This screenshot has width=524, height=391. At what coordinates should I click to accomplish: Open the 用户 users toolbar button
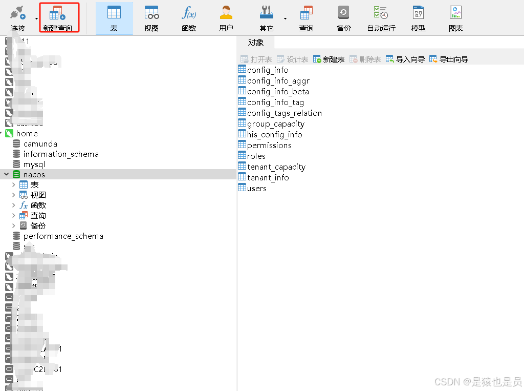[x=226, y=18]
